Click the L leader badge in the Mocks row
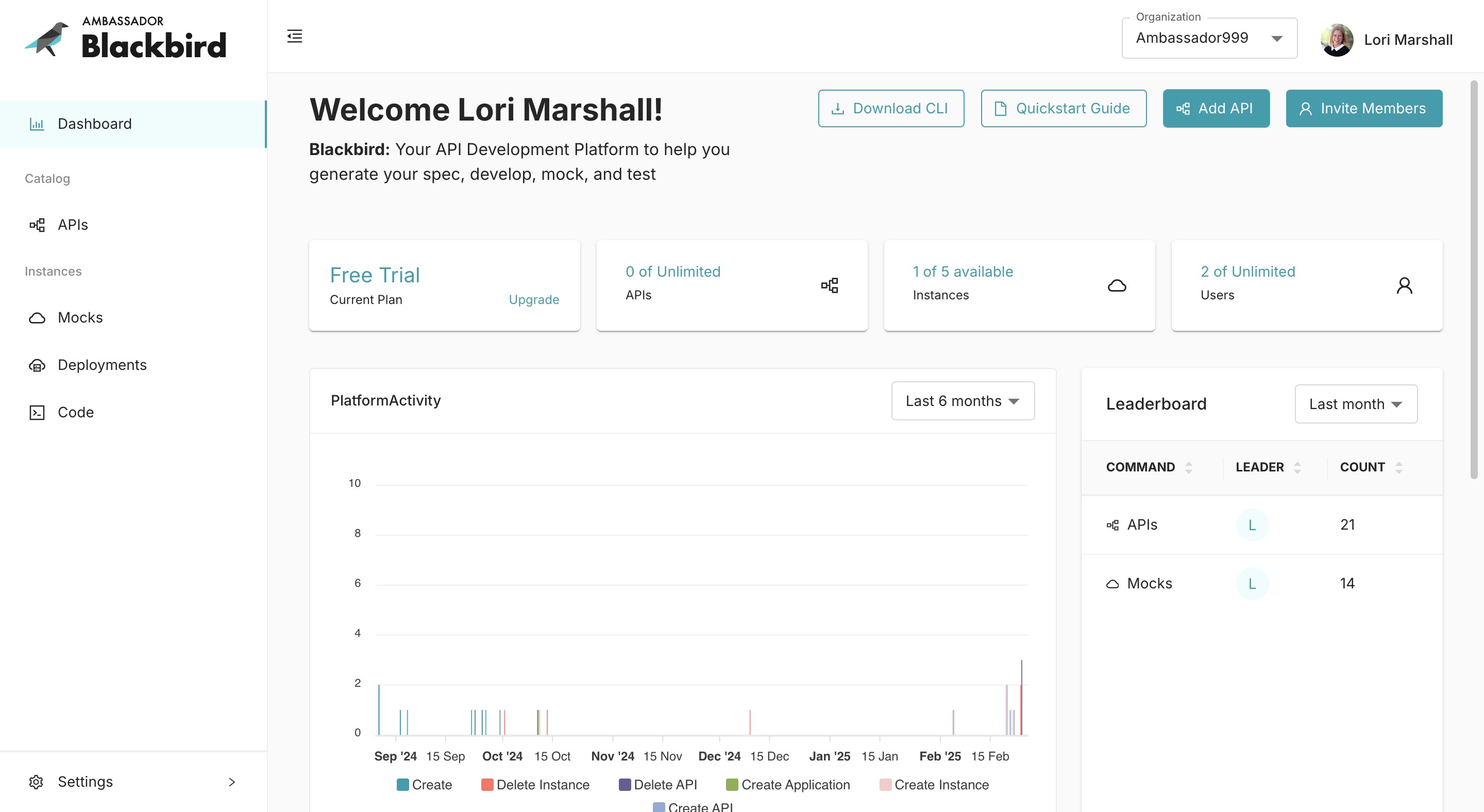1484x812 pixels. pyautogui.click(x=1252, y=583)
